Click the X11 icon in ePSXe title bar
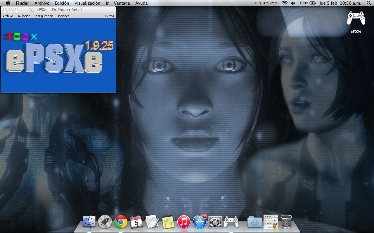This screenshot has height=233, width=374. pyautogui.click(x=32, y=10)
